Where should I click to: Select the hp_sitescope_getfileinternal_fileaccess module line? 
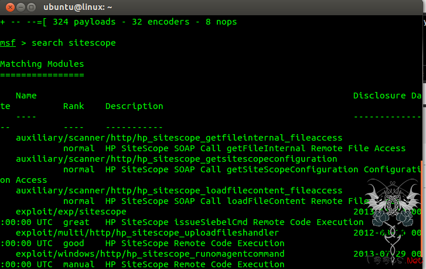click(x=179, y=138)
